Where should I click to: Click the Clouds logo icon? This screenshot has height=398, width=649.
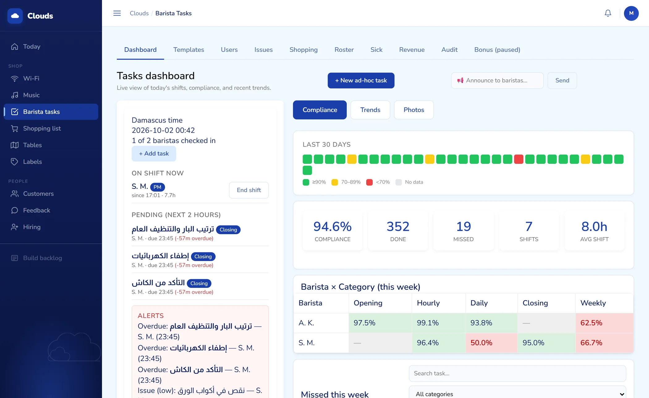(15, 16)
